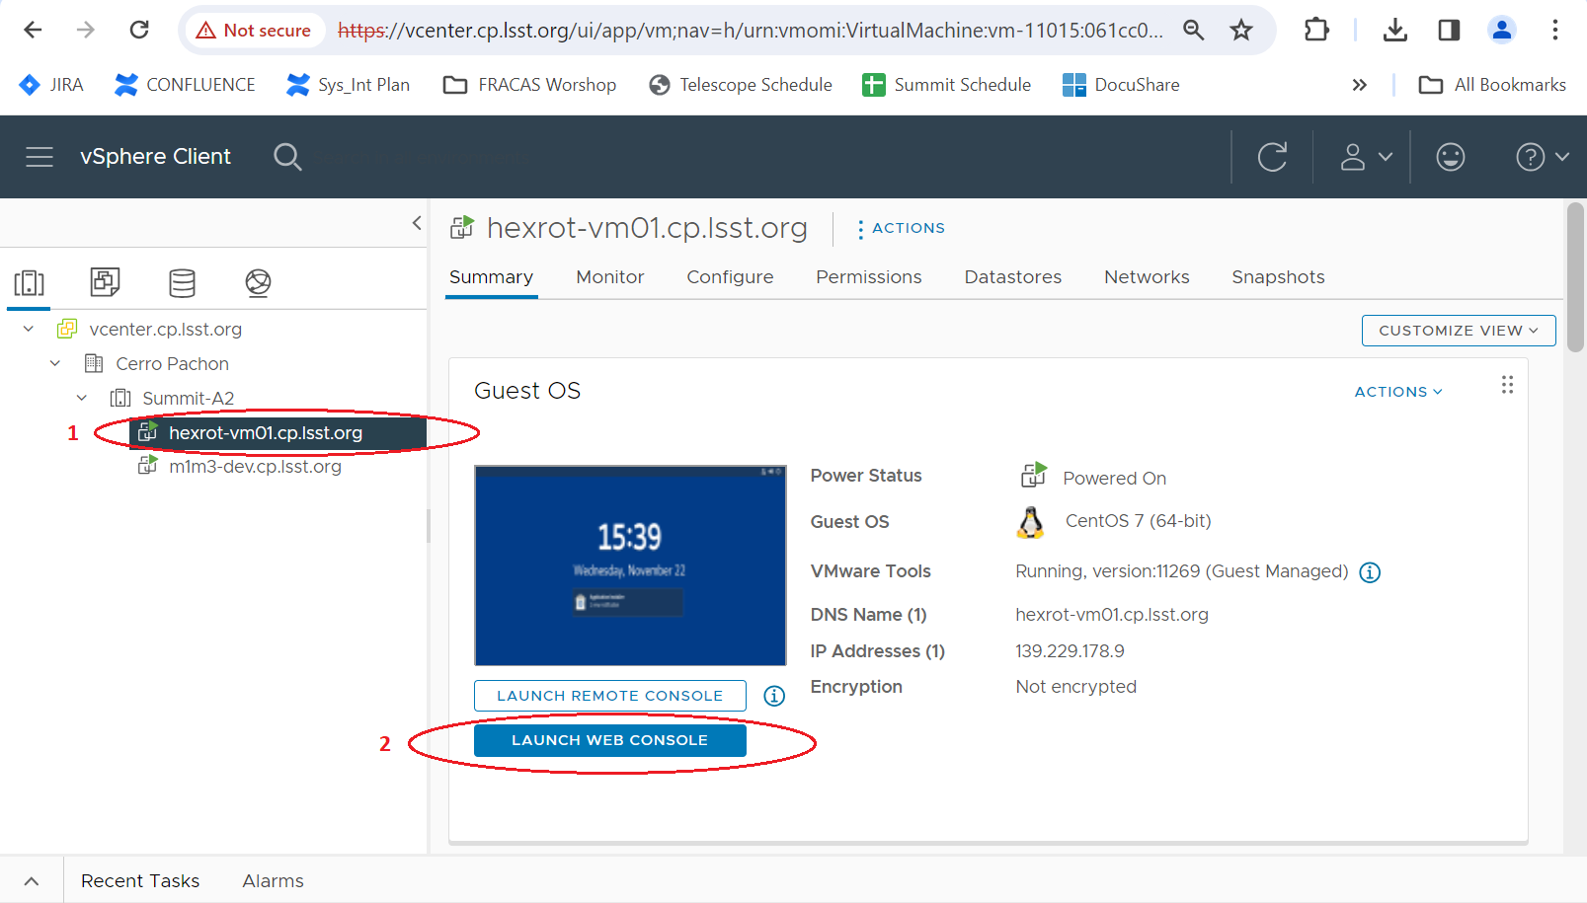Switch to the Summary tab
Image resolution: width=1587 pixels, height=903 pixels.
pos(491,277)
